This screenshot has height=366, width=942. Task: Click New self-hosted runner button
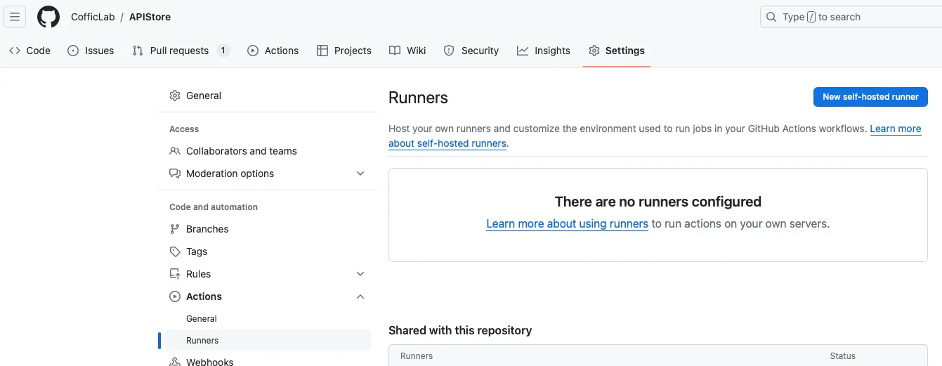click(870, 97)
